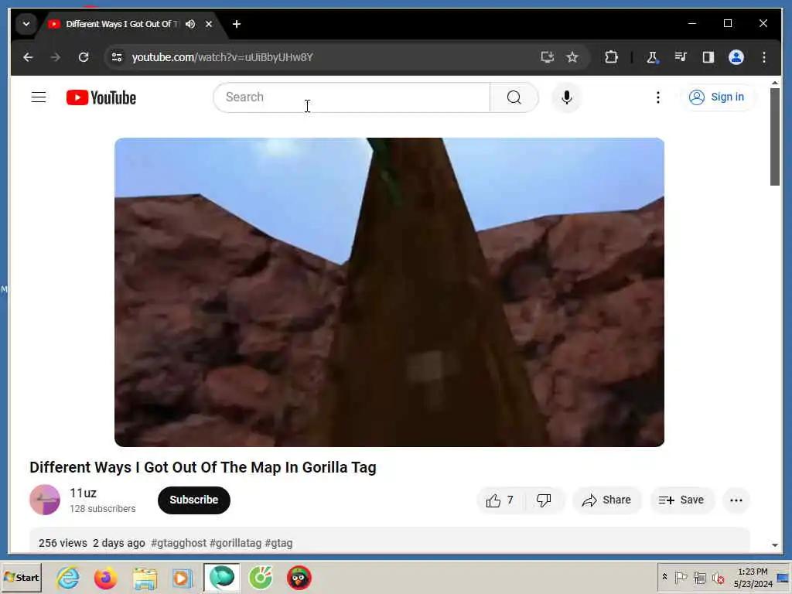Viewport: 792px width, 594px height.
Task: Click the page scroll-down arrow
Action: pos(775,545)
